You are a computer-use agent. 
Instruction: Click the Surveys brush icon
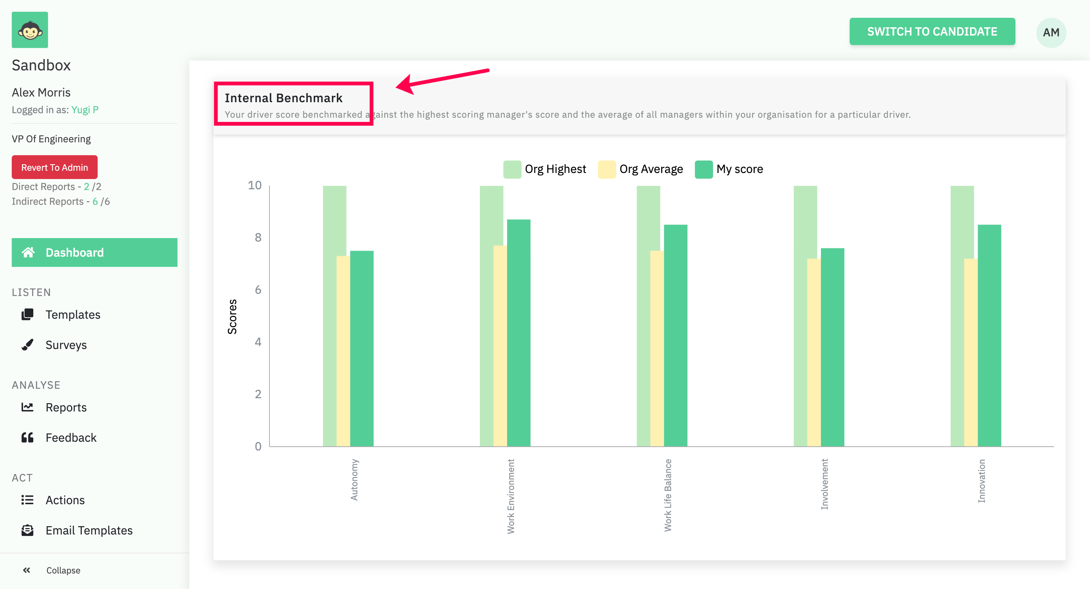(x=28, y=345)
